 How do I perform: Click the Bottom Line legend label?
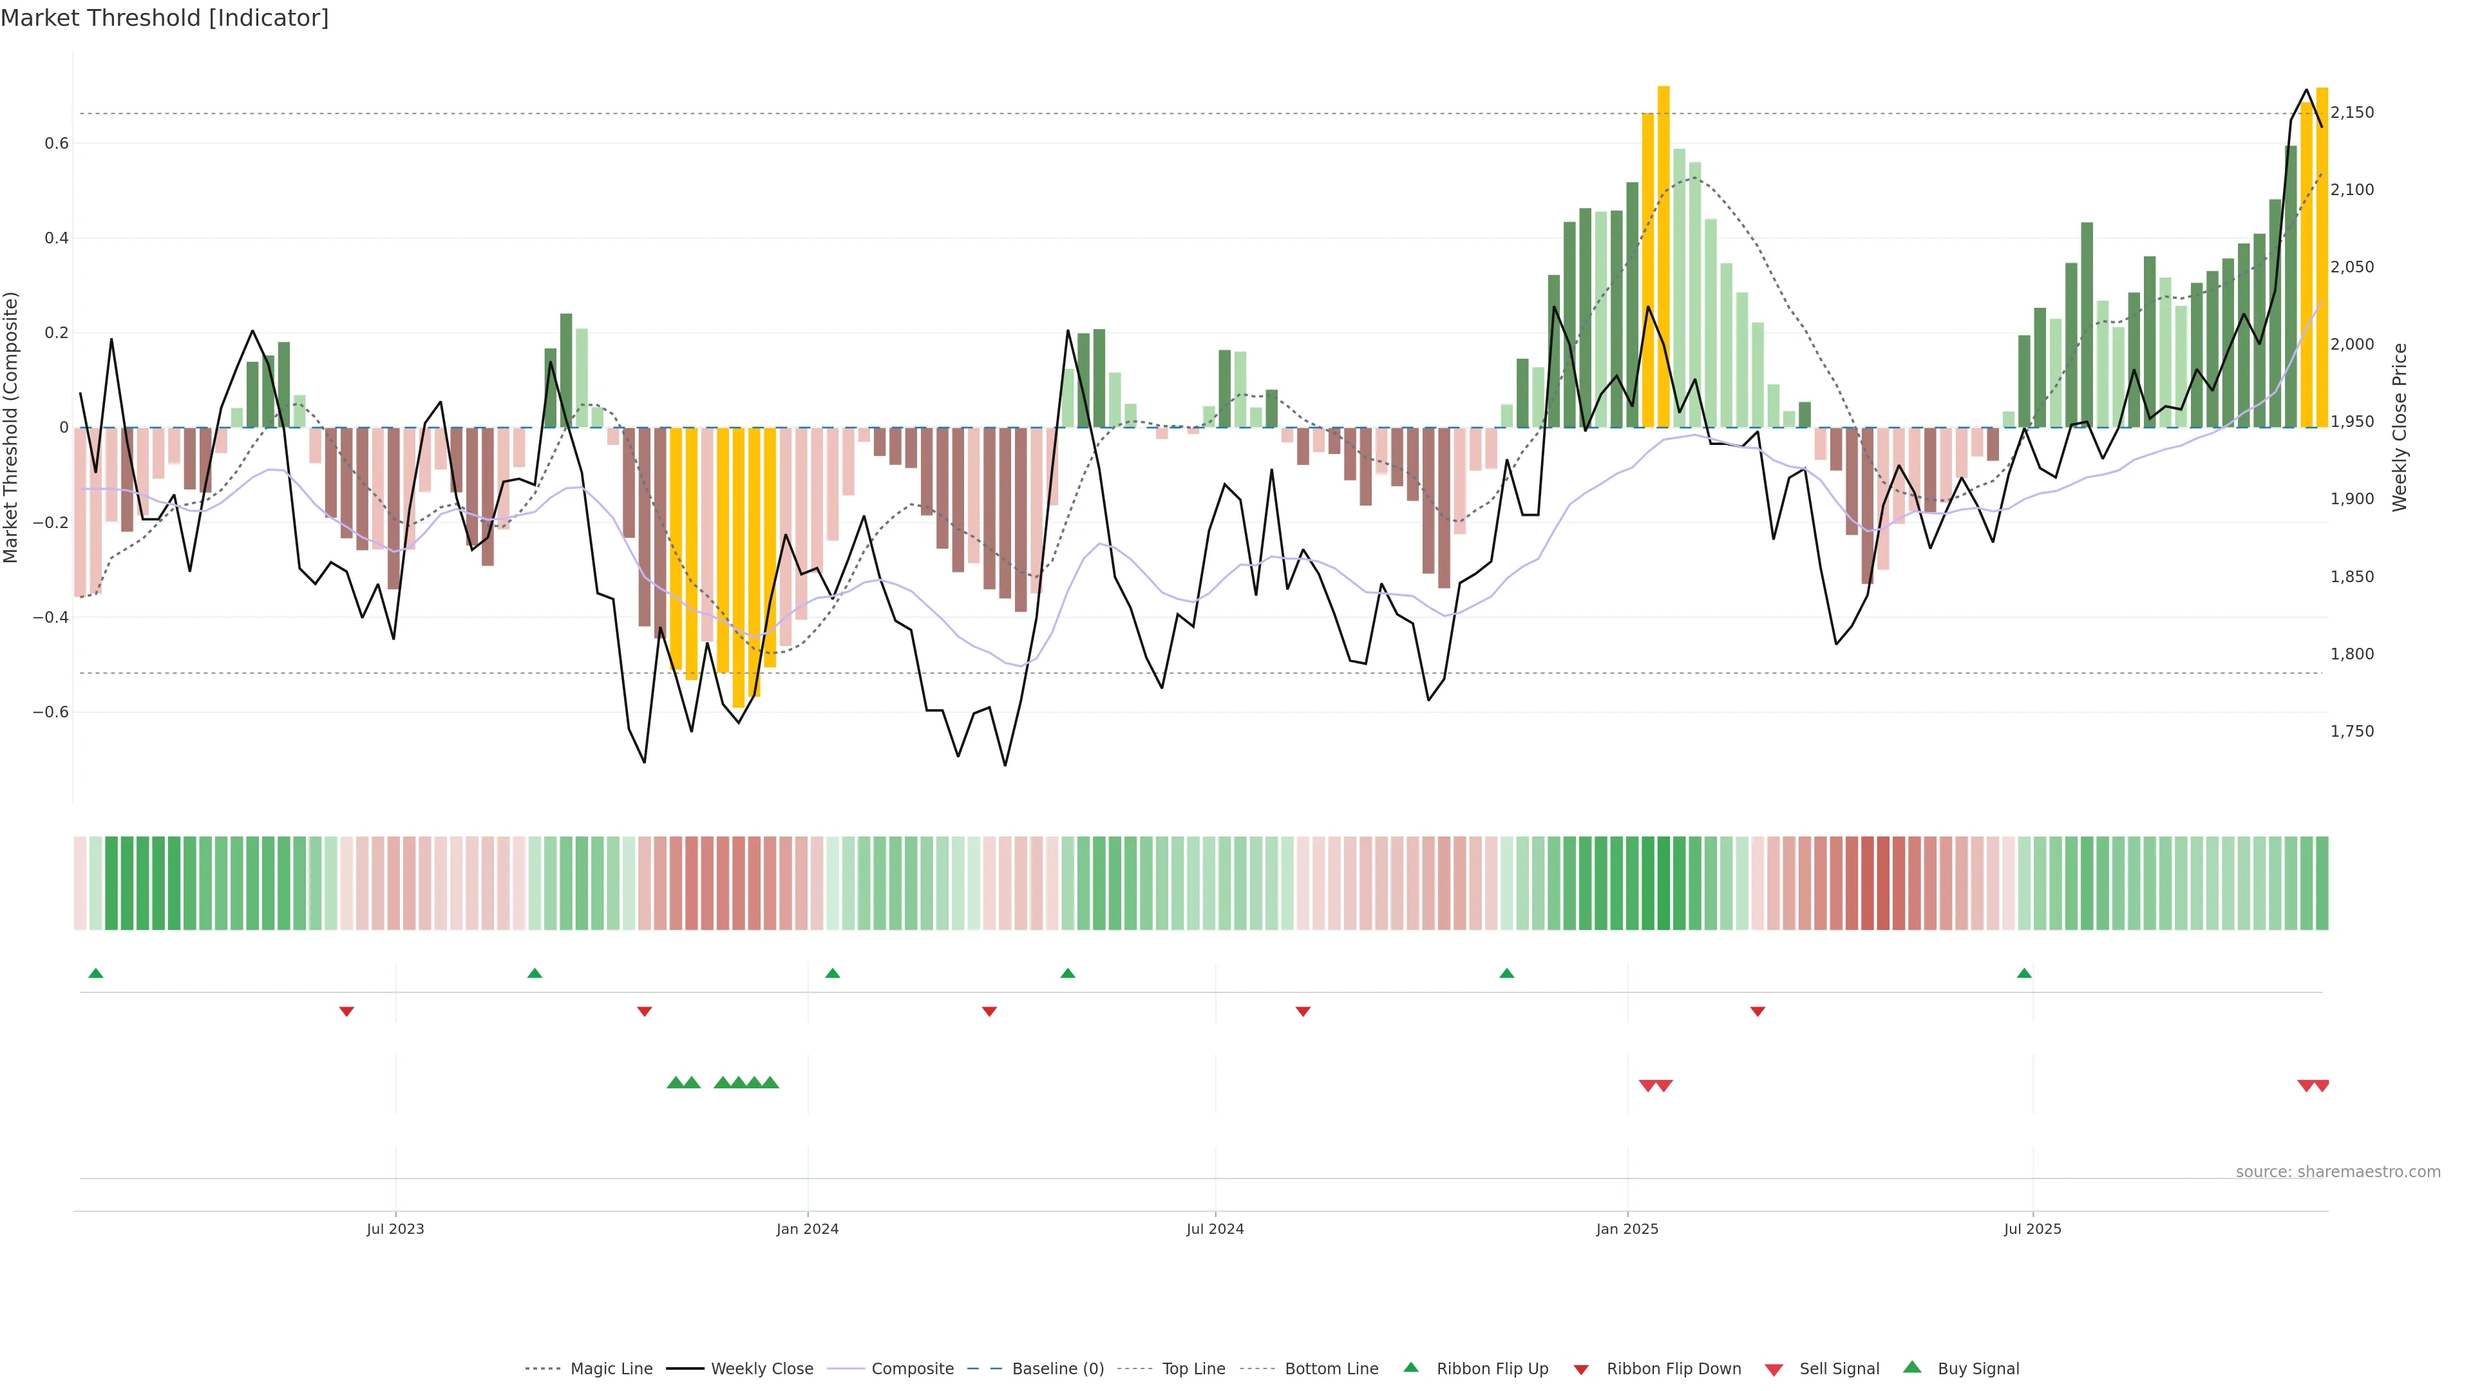click(1331, 1369)
